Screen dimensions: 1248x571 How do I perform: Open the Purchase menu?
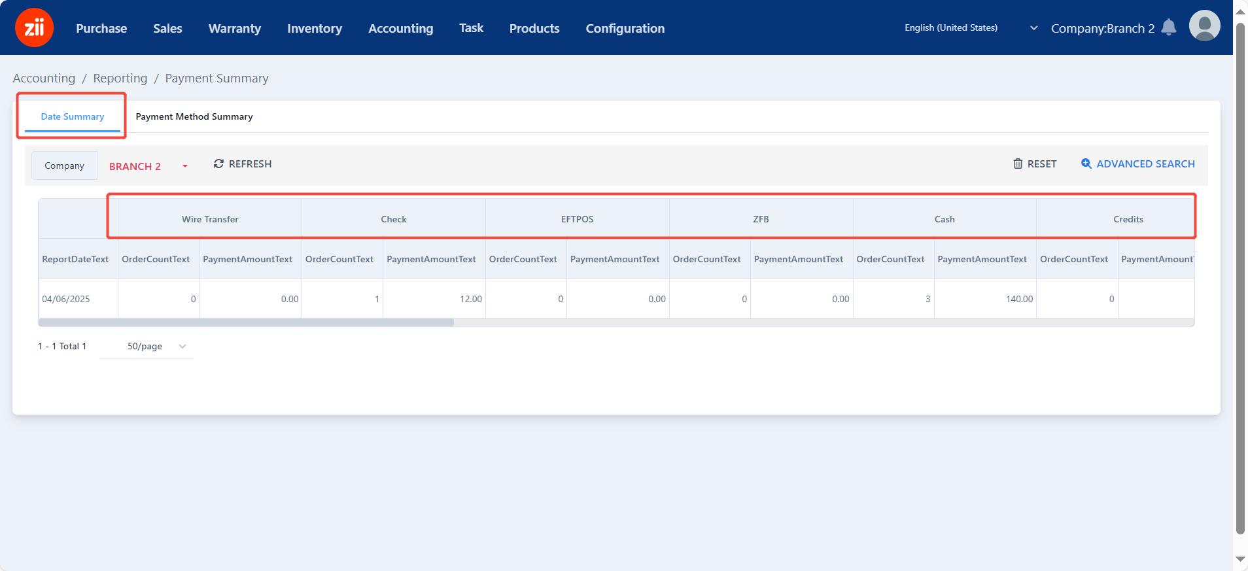(101, 28)
